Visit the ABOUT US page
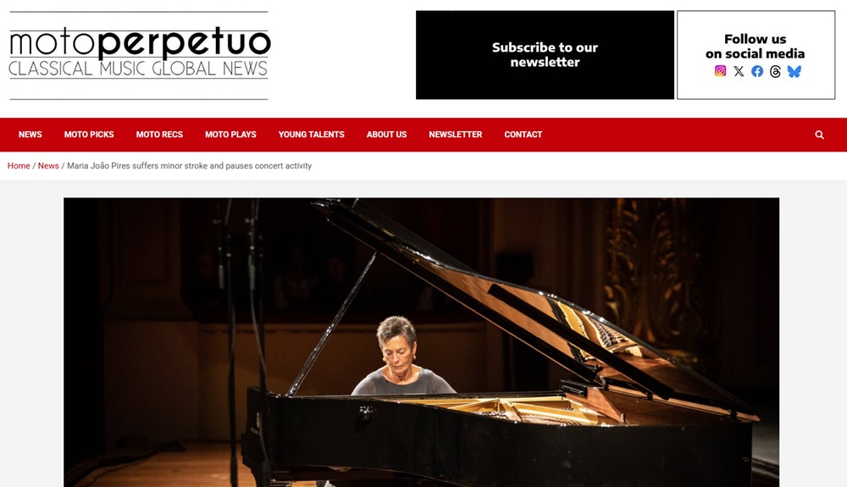Screen dimensions: 847x487 click(x=387, y=135)
